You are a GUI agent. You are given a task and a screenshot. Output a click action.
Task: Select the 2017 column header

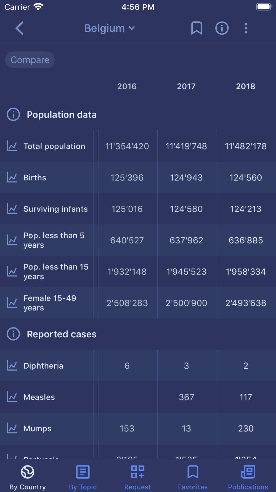pos(186,86)
